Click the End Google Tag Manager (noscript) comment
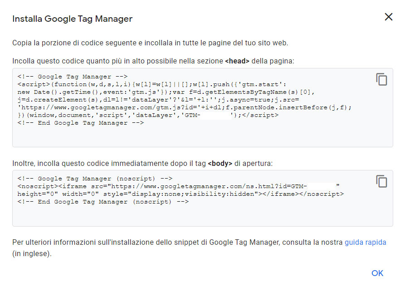The width and height of the screenshot is (405, 286). click(103, 202)
